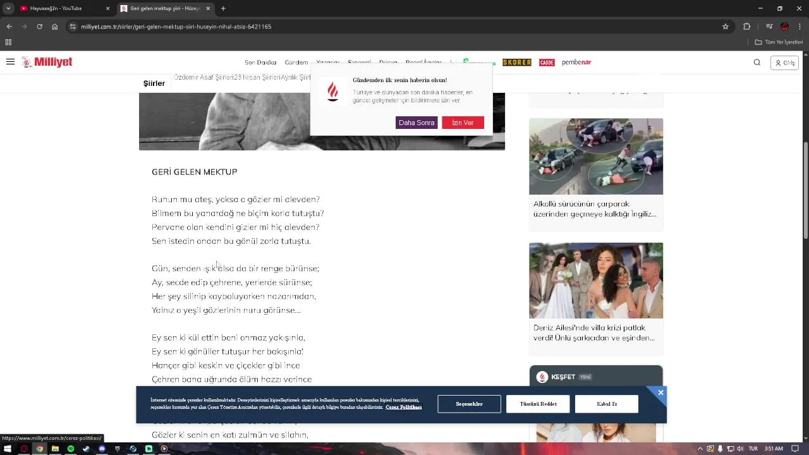Open the Deniz Ailesi wedding thumbnail

pyautogui.click(x=596, y=281)
